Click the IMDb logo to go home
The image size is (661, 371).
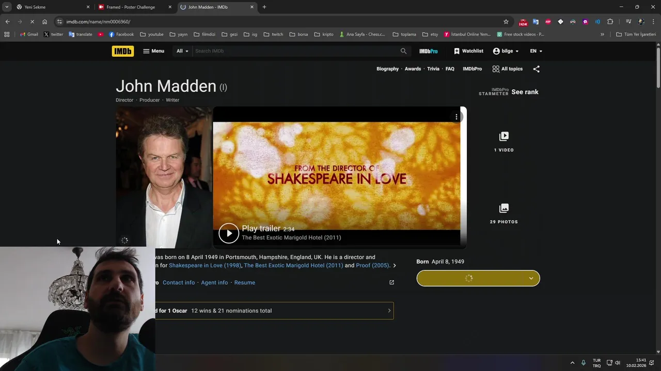click(123, 51)
